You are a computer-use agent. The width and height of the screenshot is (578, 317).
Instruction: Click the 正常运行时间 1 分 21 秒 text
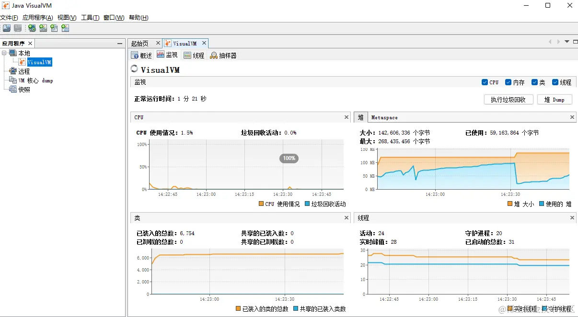coord(171,99)
